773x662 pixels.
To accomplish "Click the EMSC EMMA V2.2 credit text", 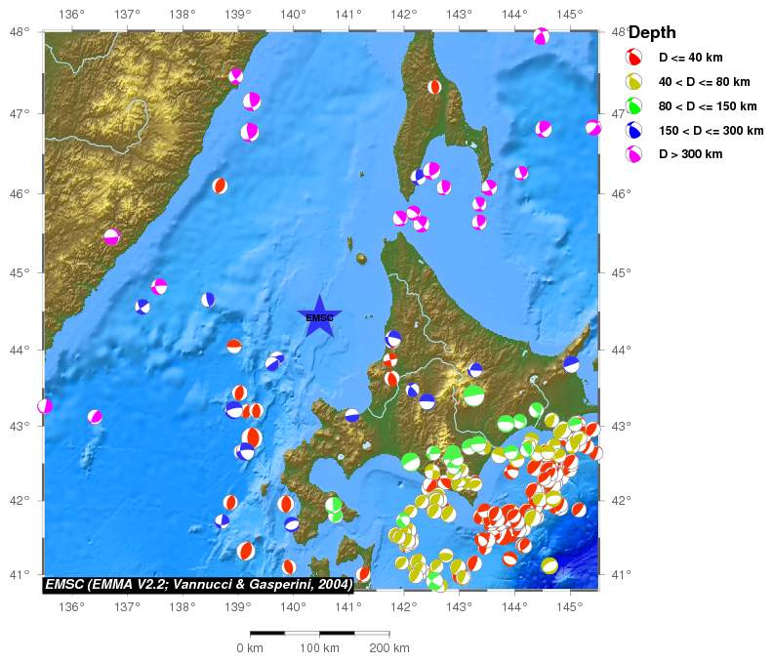I will (x=198, y=585).
